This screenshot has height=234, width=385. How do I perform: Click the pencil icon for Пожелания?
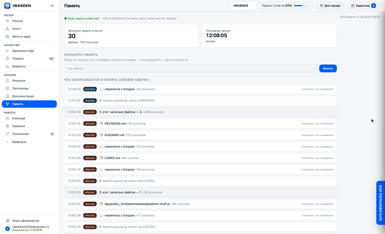pyautogui.click(x=7, y=134)
